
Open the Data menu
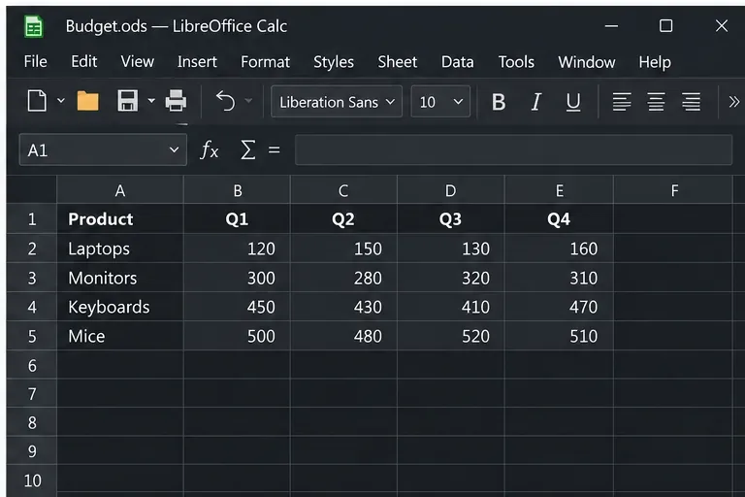click(x=458, y=62)
